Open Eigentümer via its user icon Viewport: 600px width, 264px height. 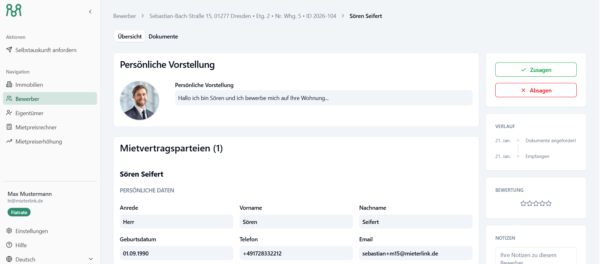(x=9, y=113)
